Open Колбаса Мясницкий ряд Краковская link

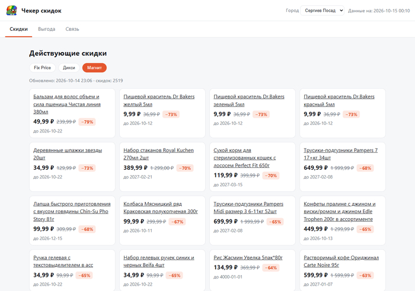tap(161, 208)
